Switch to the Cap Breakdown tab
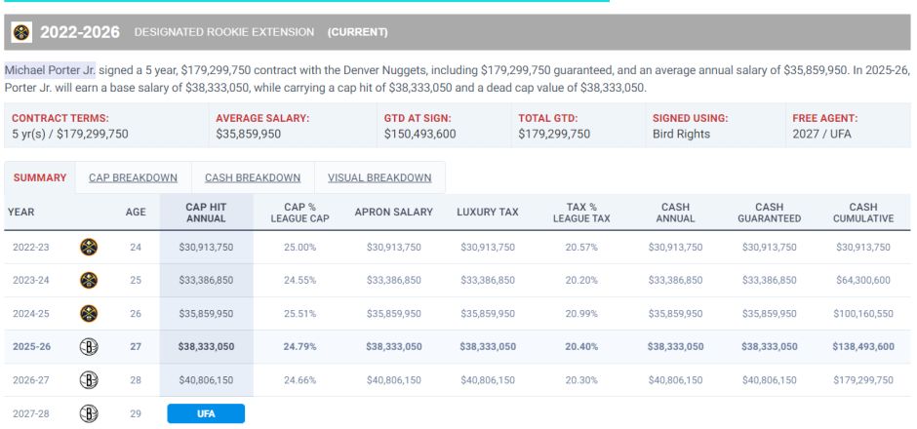 click(x=133, y=177)
